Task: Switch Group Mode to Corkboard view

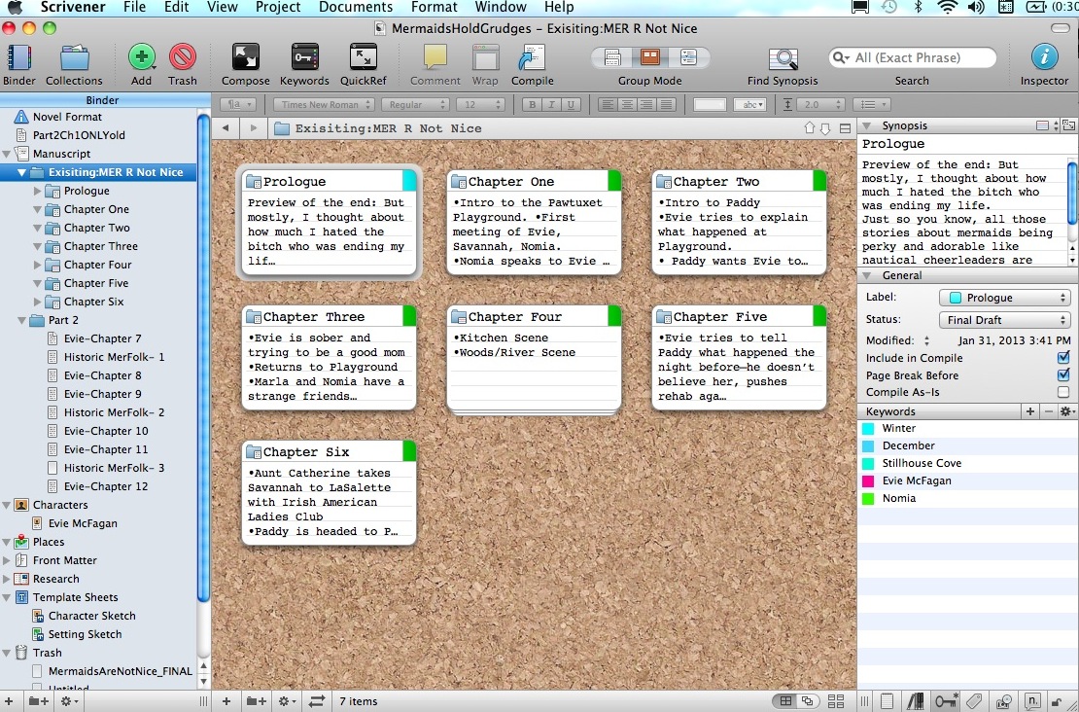Action: [x=650, y=57]
